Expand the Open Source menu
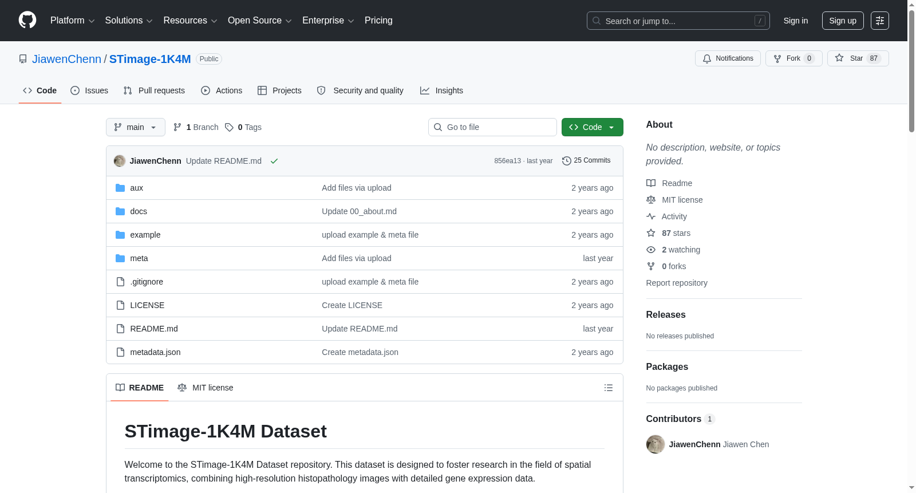The height and width of the screenshot is (493, 916). [x=260, y=21]
